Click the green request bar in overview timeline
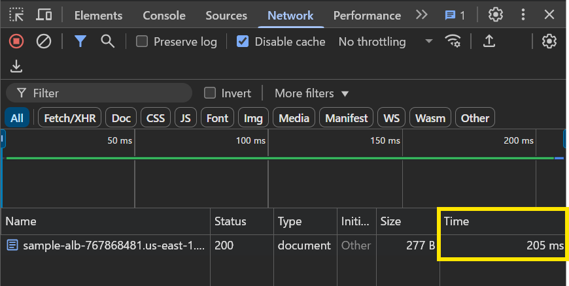The width and height of the screenshot is (569, 286). (280, 158)
